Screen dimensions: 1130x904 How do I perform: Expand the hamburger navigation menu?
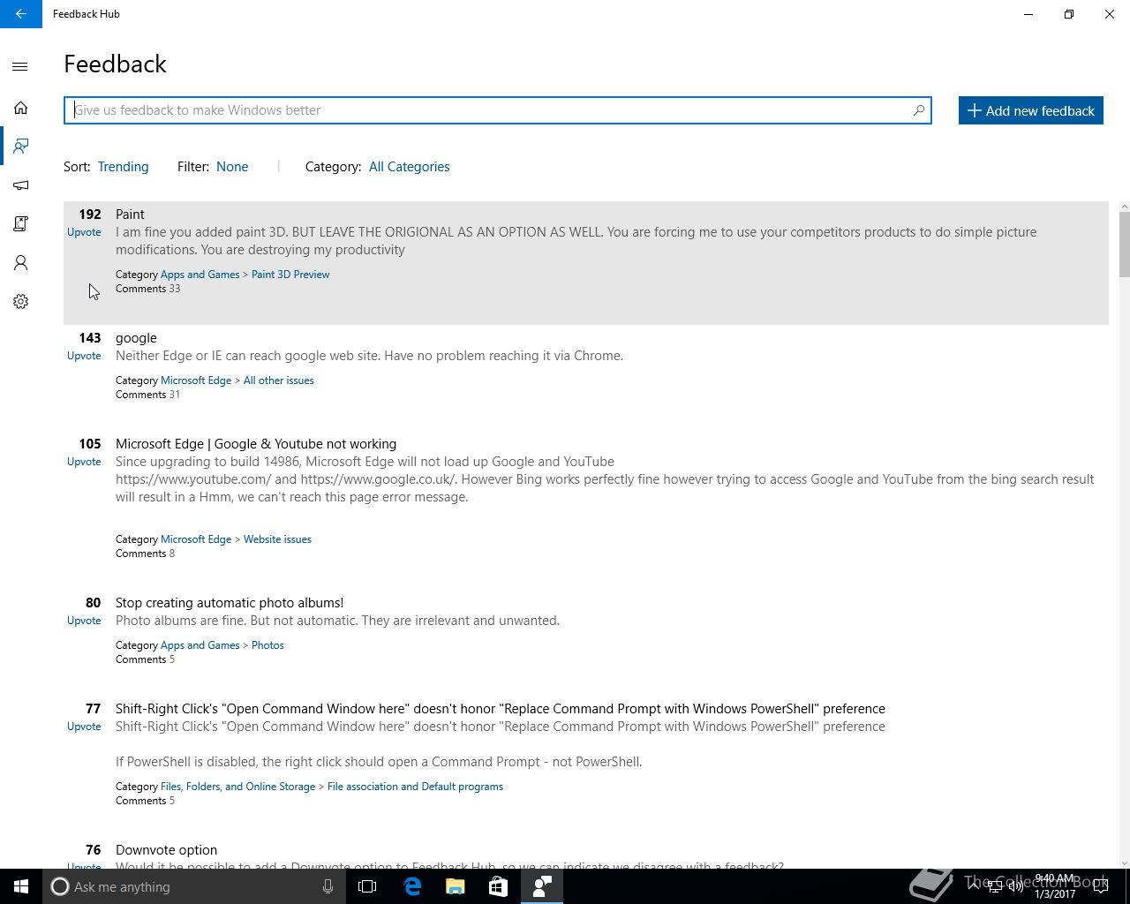pos(20,67)
